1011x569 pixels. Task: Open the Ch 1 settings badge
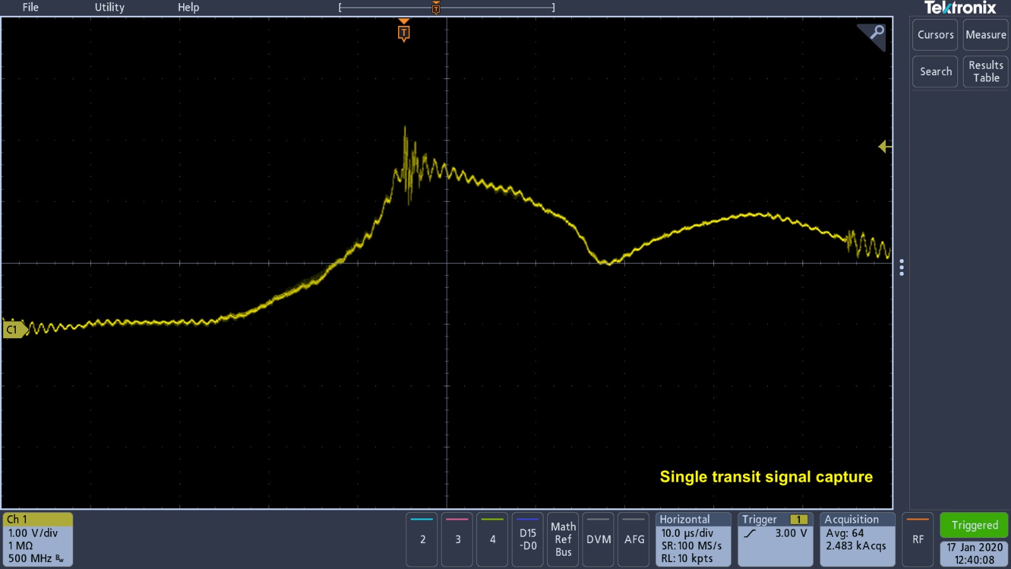coord(38,539)
